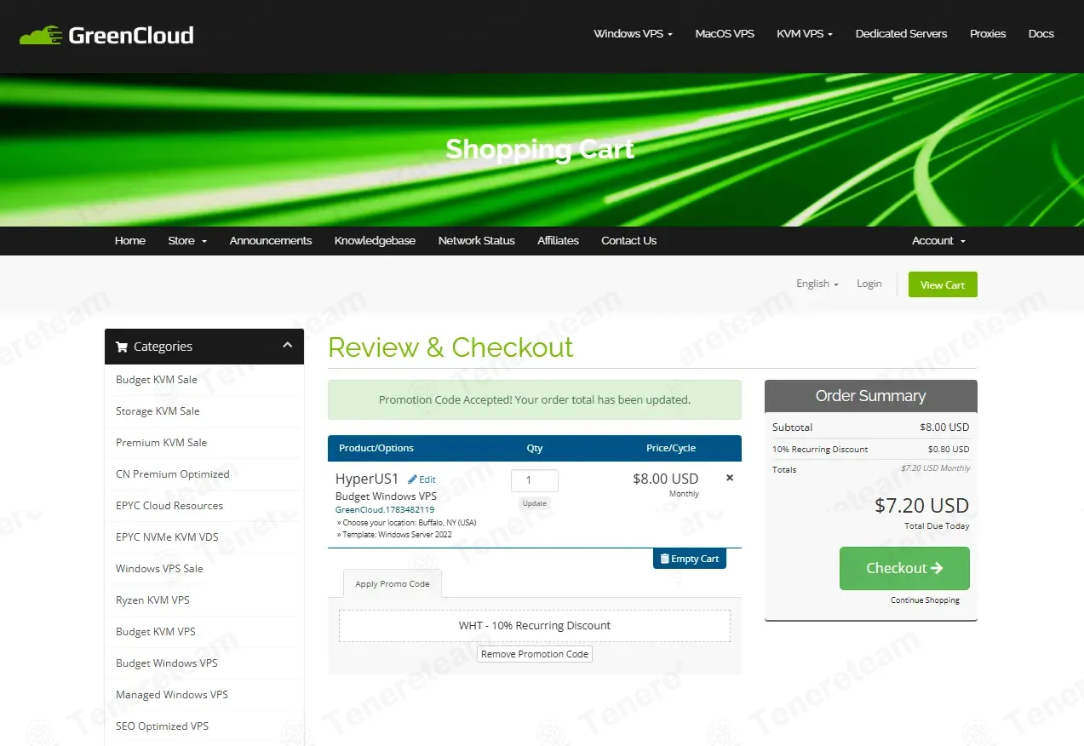The width and height of the screenshot is (1084, 746).
Task: Open the Windows VPS dropdown menu
Action: pyautogui.click(x=633, y=34)
